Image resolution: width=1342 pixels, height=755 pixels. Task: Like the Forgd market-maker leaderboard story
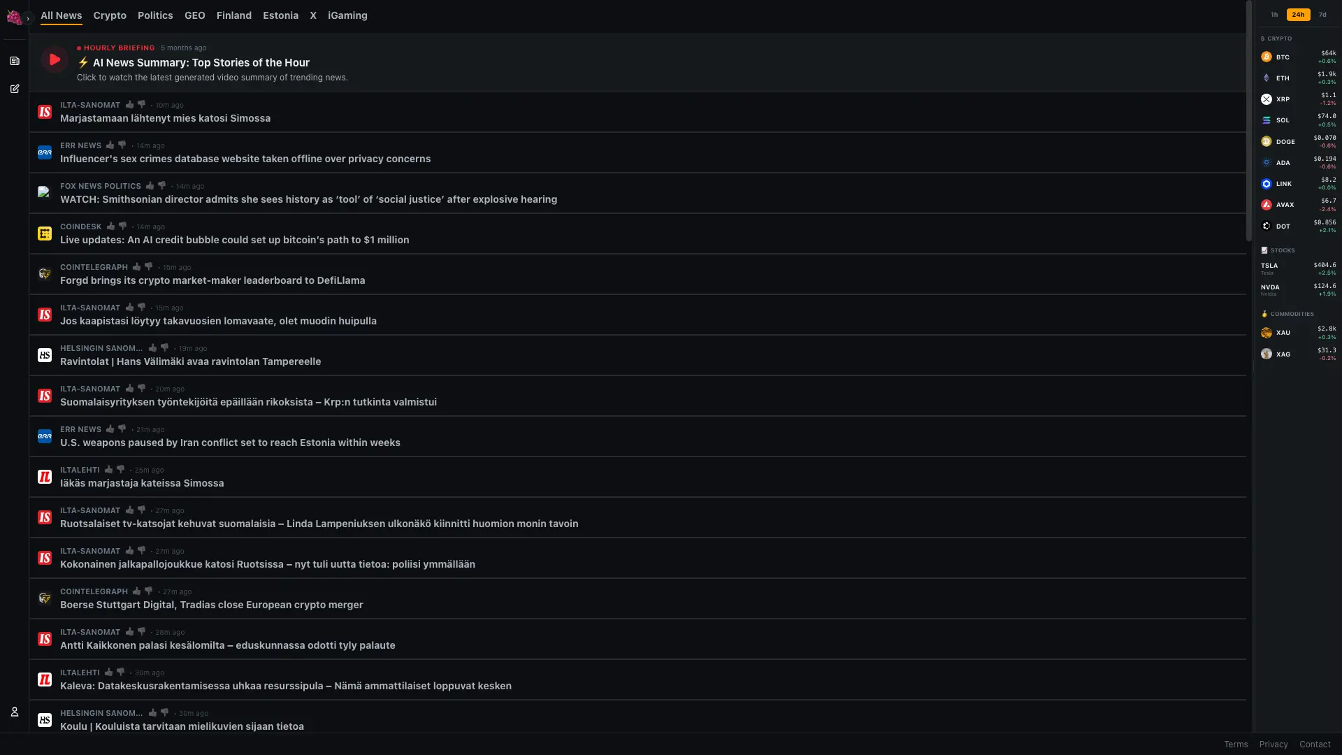(137, 267)
